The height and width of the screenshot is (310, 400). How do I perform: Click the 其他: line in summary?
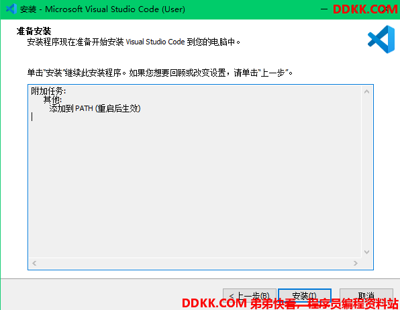tap(52, 100)
